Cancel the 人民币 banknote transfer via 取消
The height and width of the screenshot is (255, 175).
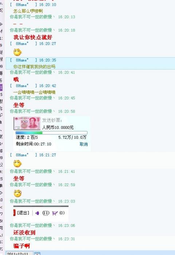(x=83, y=144)
